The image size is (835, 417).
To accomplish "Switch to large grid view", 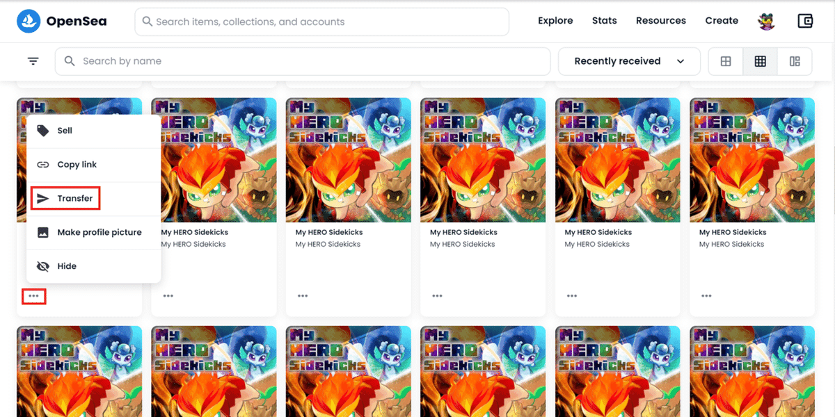I will pos(726,61).
